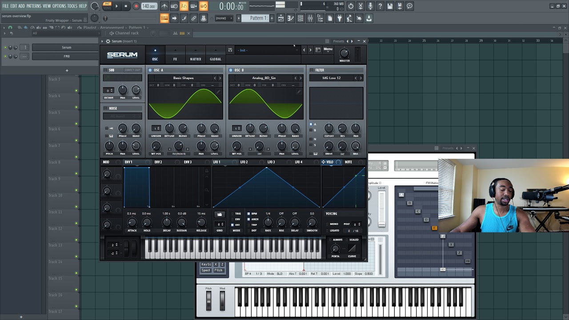The height and width of the screenshot is (320, 569).
Task: Open the undo history circular arrow icon
Action: coord(351,6)
